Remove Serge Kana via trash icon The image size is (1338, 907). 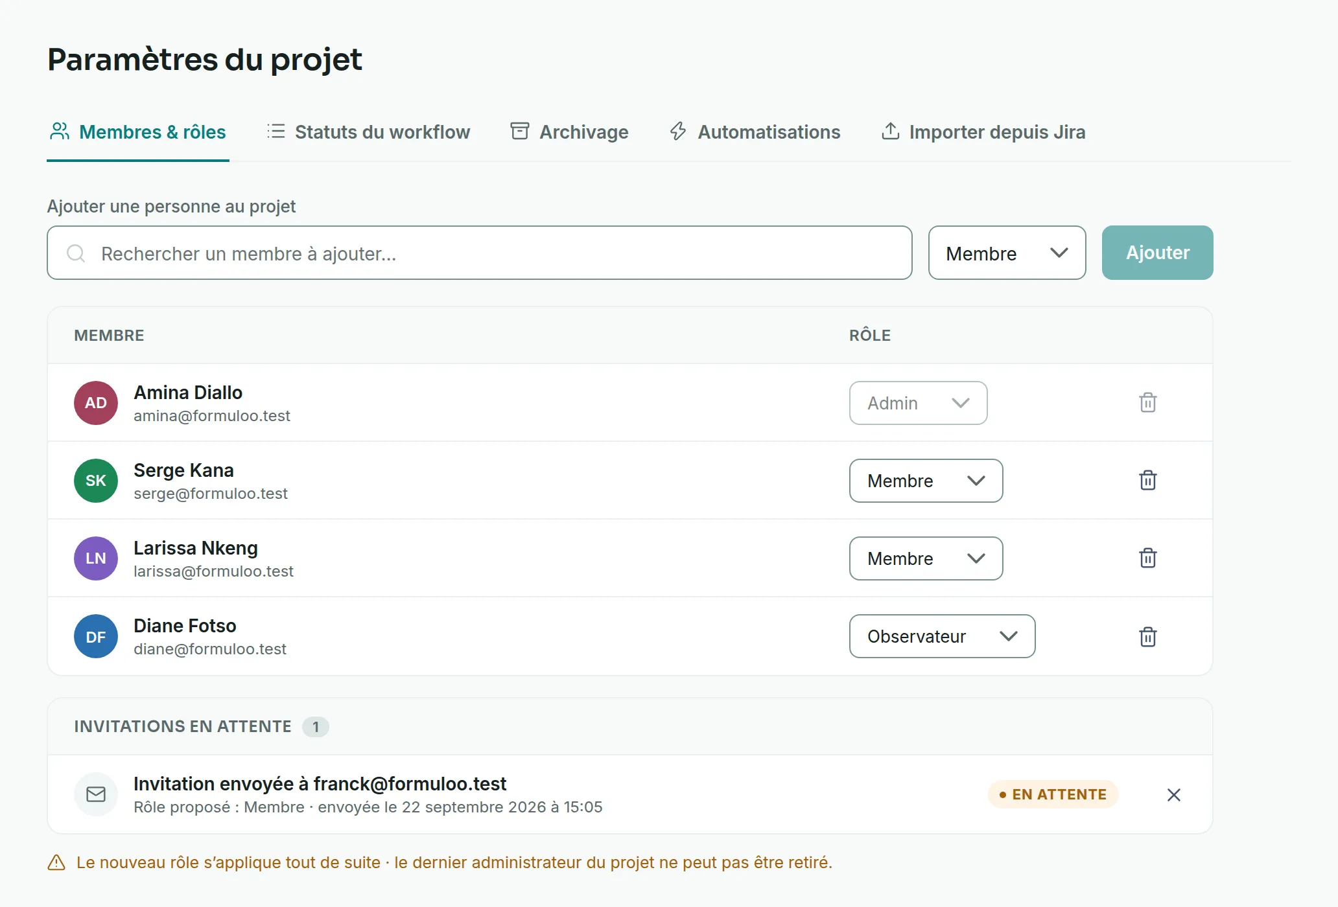point(1147,480)
